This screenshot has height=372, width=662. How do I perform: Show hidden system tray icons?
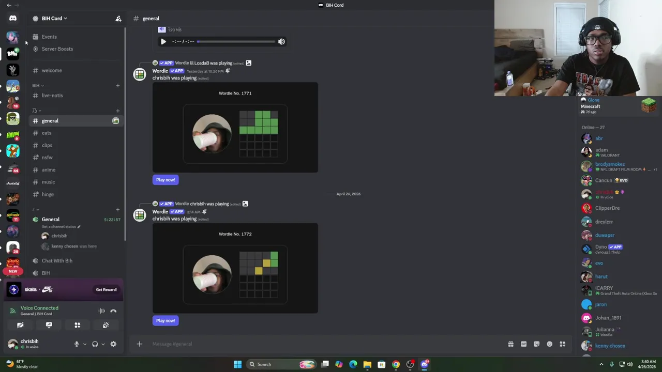[x=601, y=365]
